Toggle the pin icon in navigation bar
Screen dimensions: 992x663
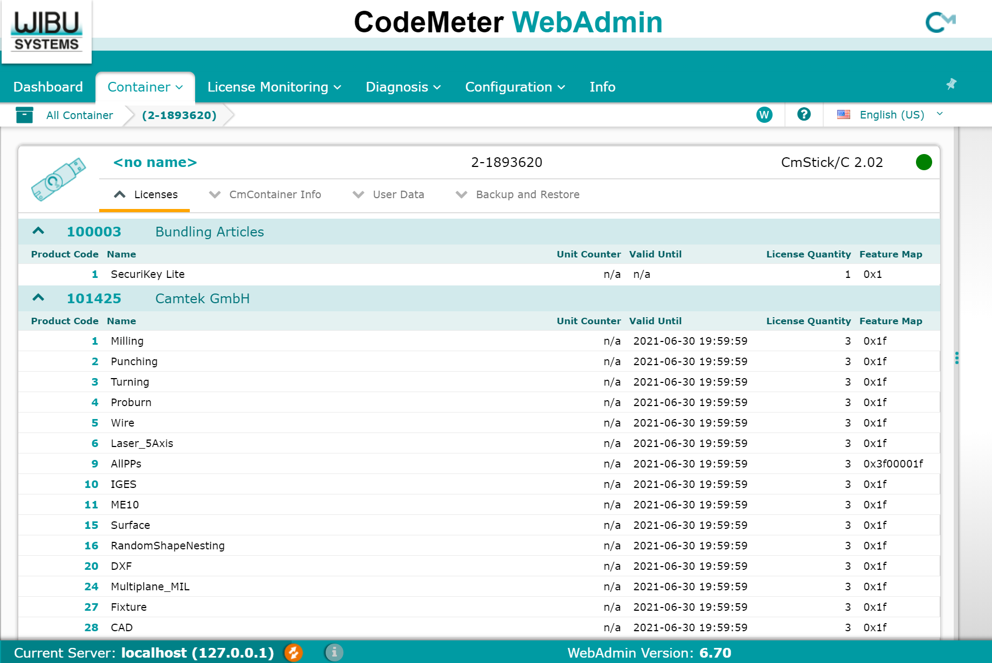(951, 84)
